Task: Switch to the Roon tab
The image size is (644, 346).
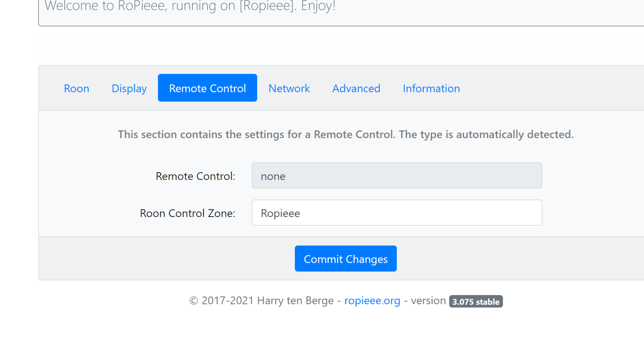Action: [x=76, y=88]
